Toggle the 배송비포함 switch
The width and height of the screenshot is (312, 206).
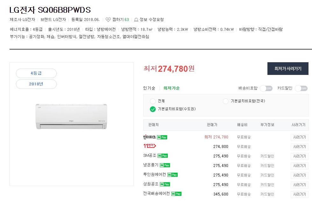coord(266,88)
